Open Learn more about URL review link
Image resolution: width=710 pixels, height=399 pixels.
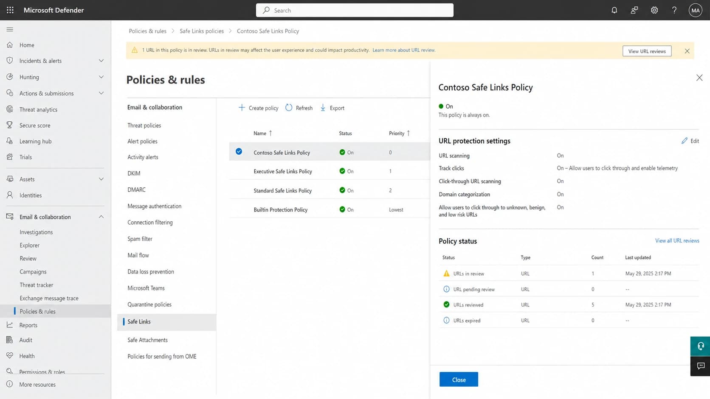coord(404,50)
